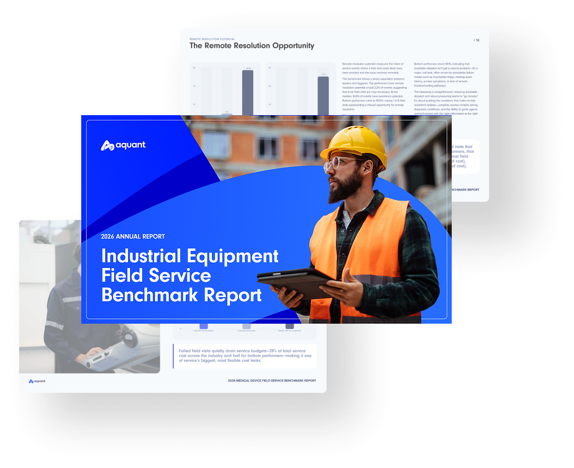Click the rounded callout box on page 12

pos(461,158)
